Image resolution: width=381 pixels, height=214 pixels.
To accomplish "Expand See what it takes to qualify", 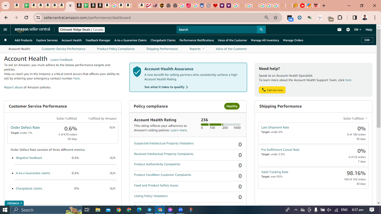I will tap(166, 87).
